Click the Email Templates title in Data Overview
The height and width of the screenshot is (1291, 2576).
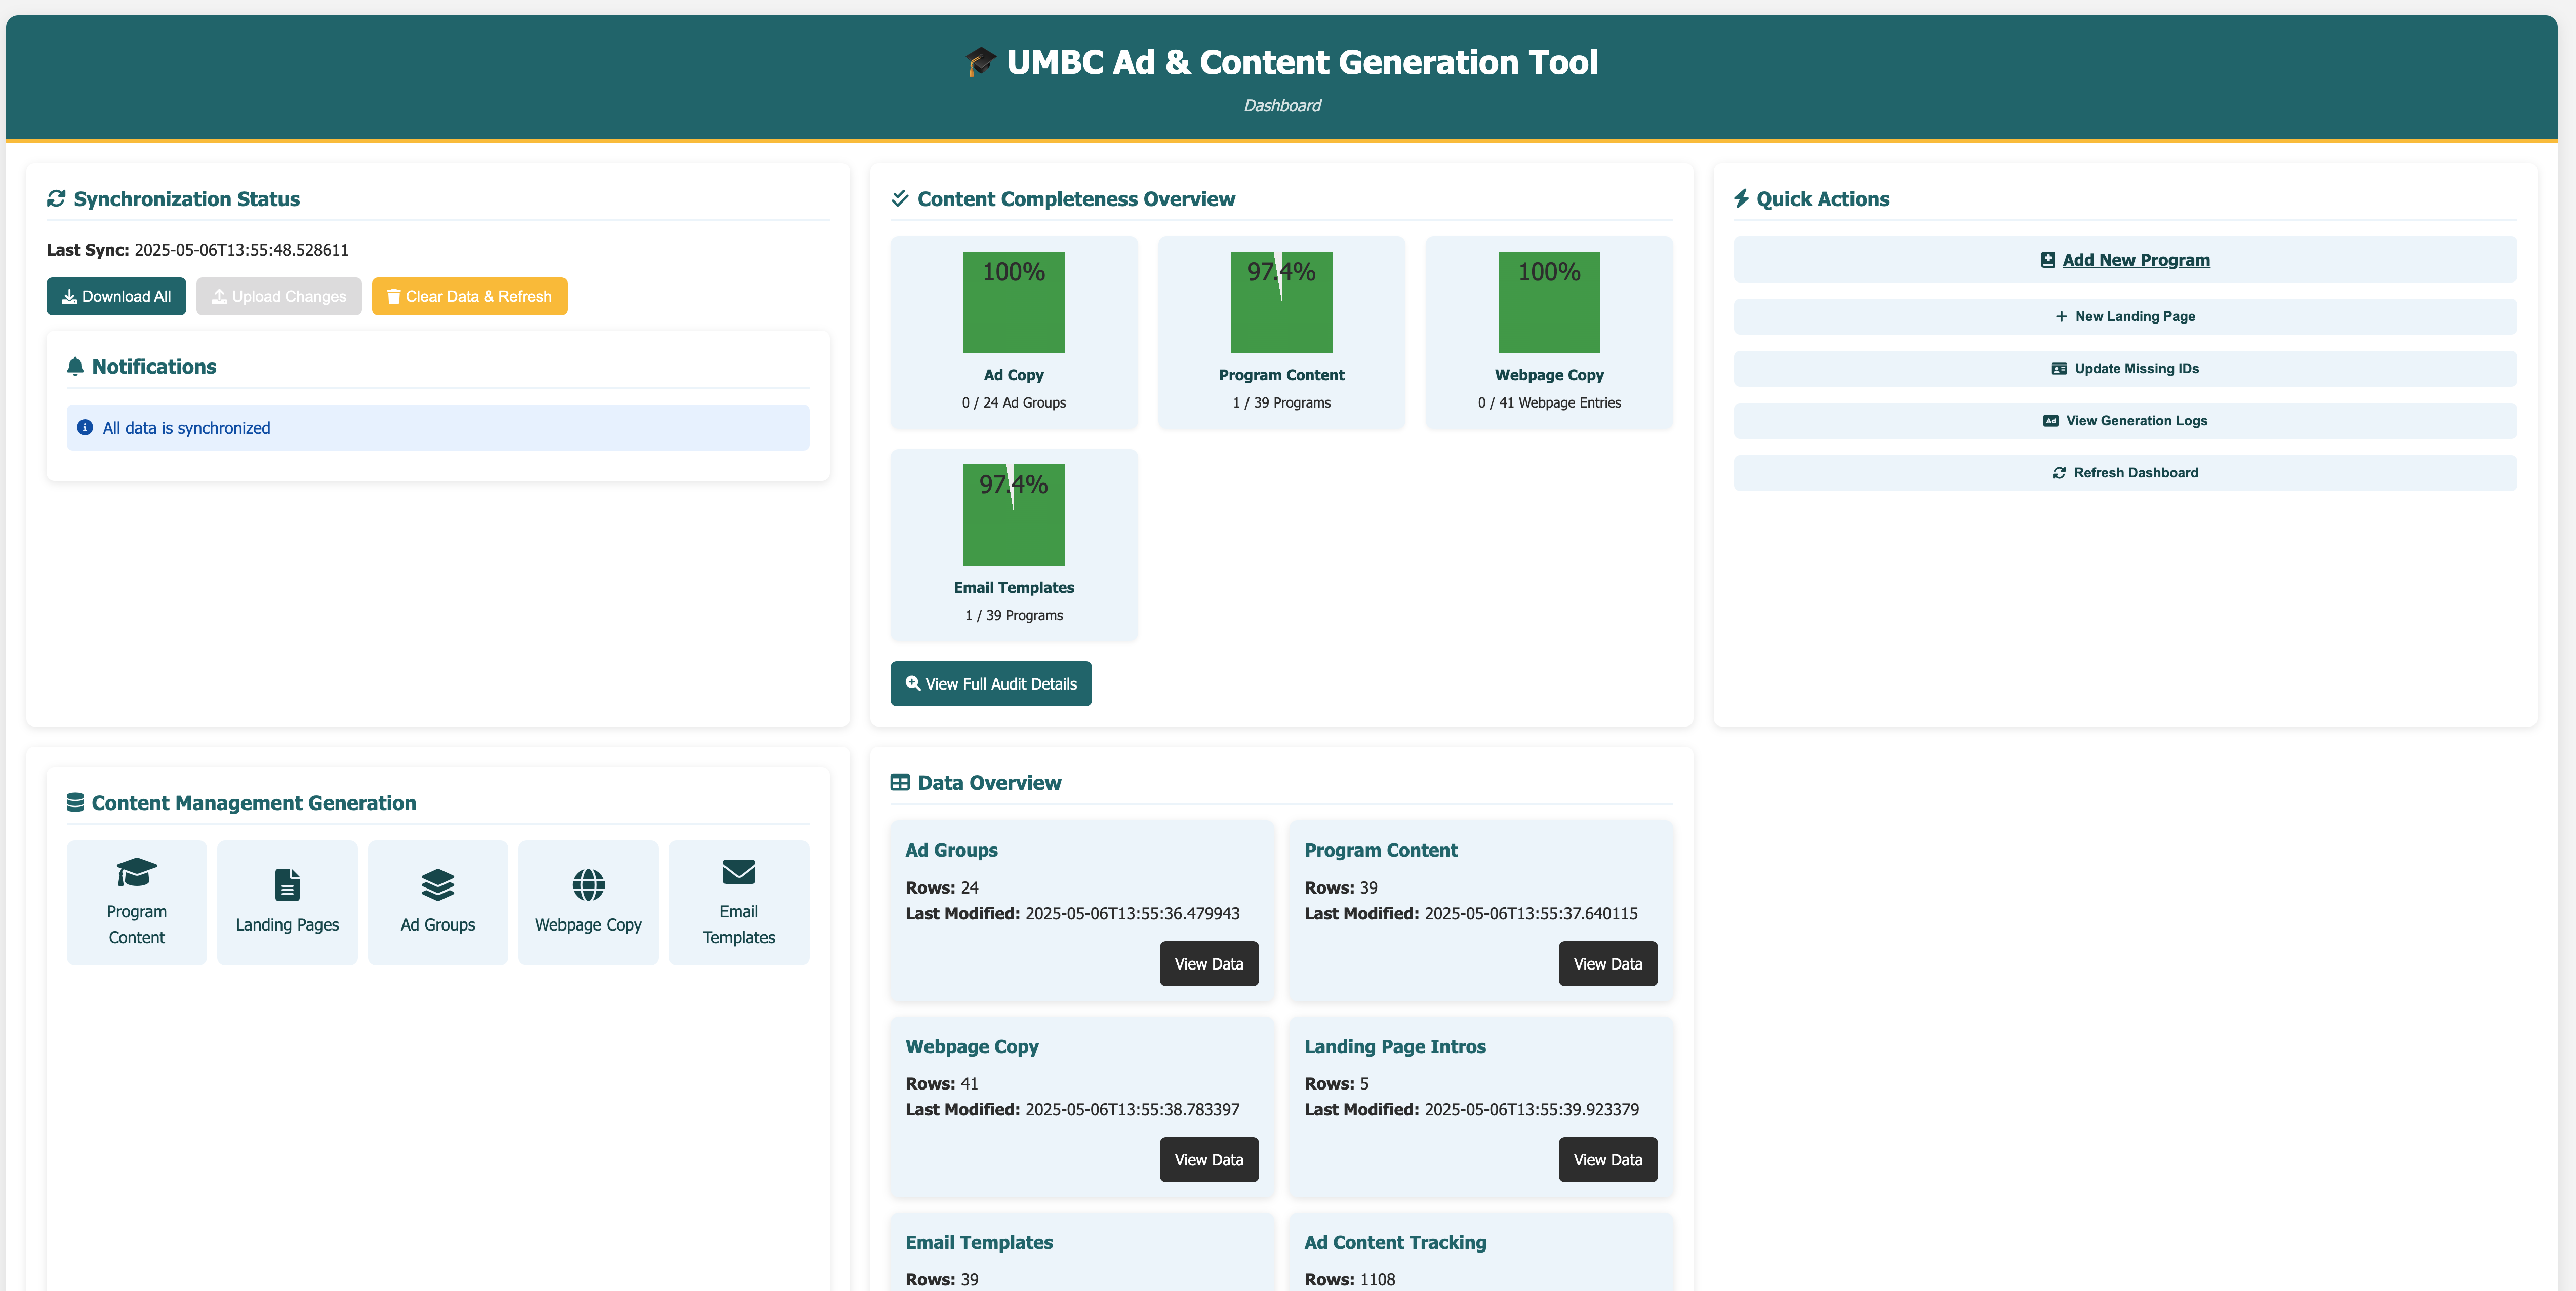[x=979, y=1243]
